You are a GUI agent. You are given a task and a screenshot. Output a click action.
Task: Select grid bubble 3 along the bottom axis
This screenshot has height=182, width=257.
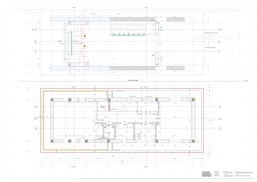69,166
